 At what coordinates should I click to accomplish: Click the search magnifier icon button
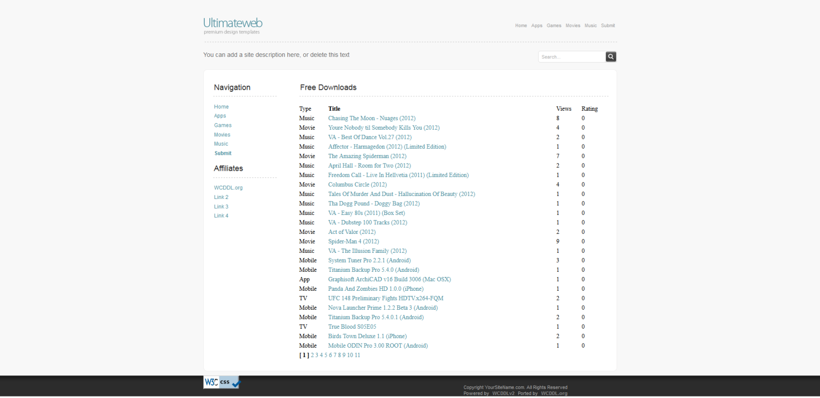(x=611, y=57)
